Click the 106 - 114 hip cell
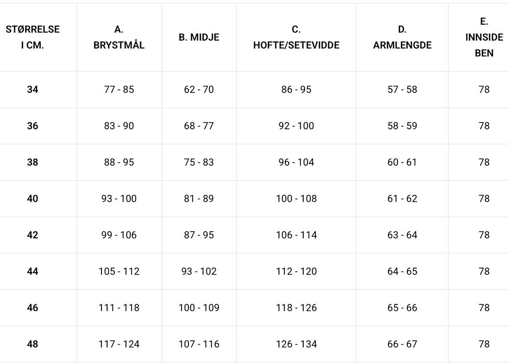Screen dimensions: 514x364 point(296,235)
